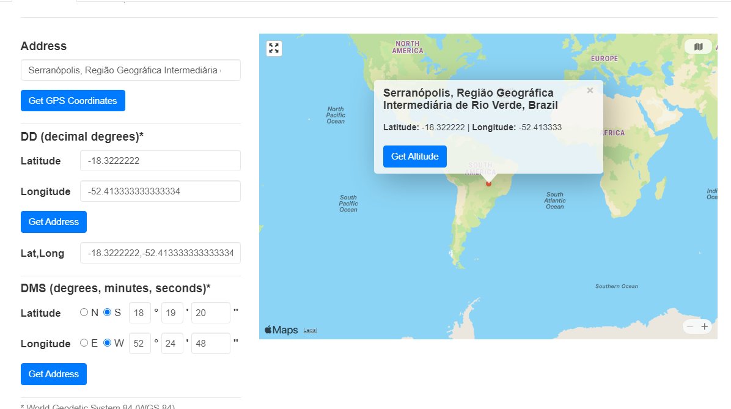
Task: Focus longitude degrees field showing 52
Action: (140, 343)
